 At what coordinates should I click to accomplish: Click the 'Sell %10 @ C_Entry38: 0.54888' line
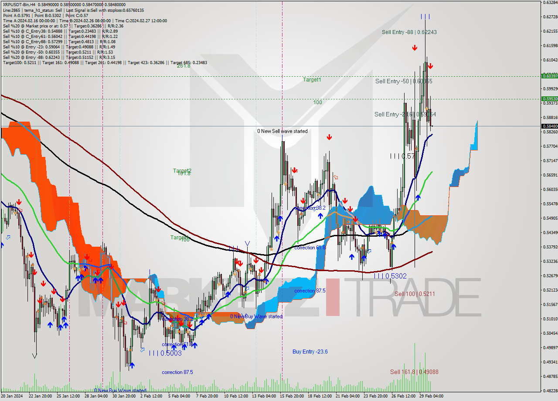(x=60, y=31)
